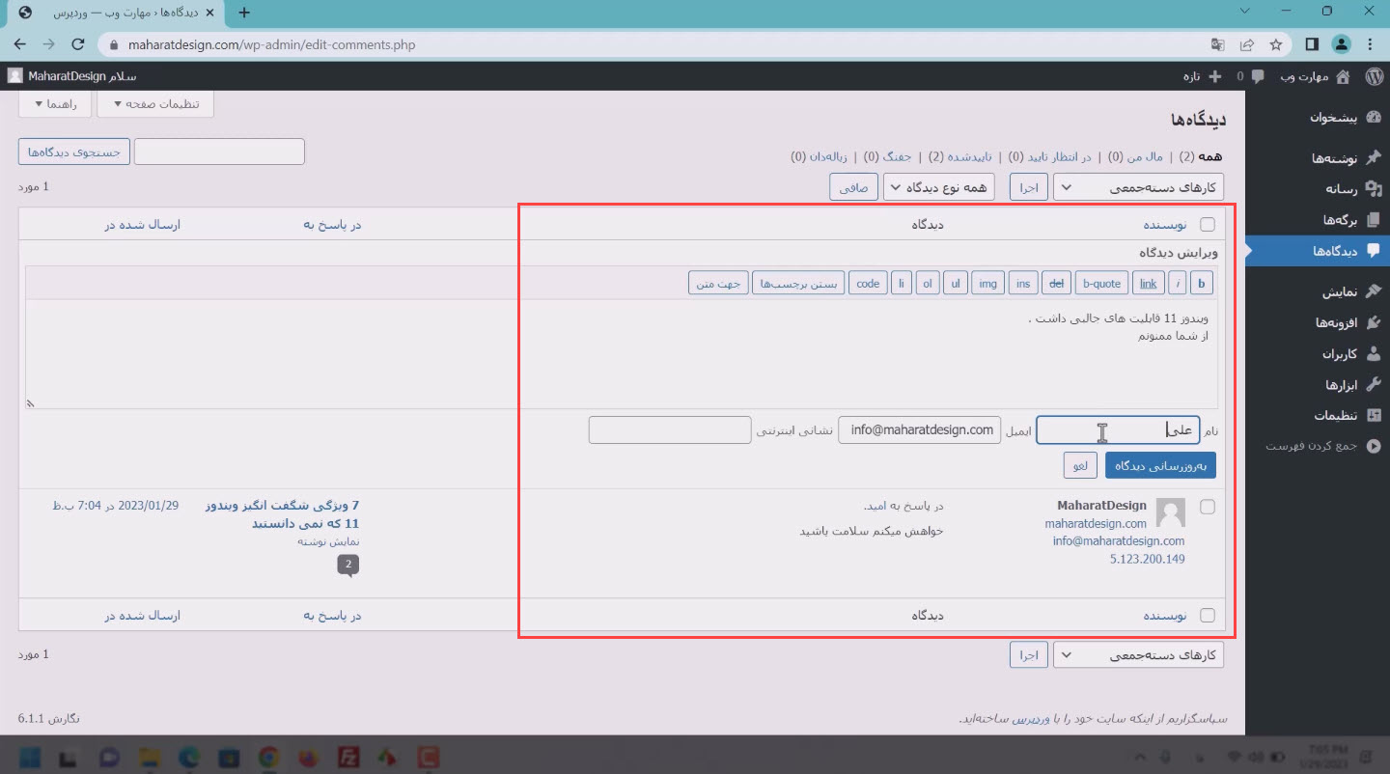The image size is (1390, 774).
Task: Open the top bulk actions (کارهای دسته‌جمعی) dropdown
Action: (x=1138, y=187)
